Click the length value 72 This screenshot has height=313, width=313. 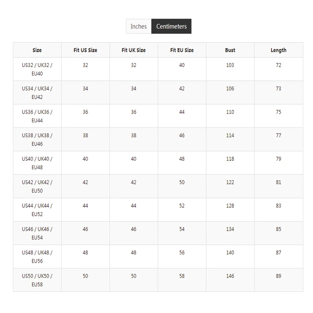[279, 65]
